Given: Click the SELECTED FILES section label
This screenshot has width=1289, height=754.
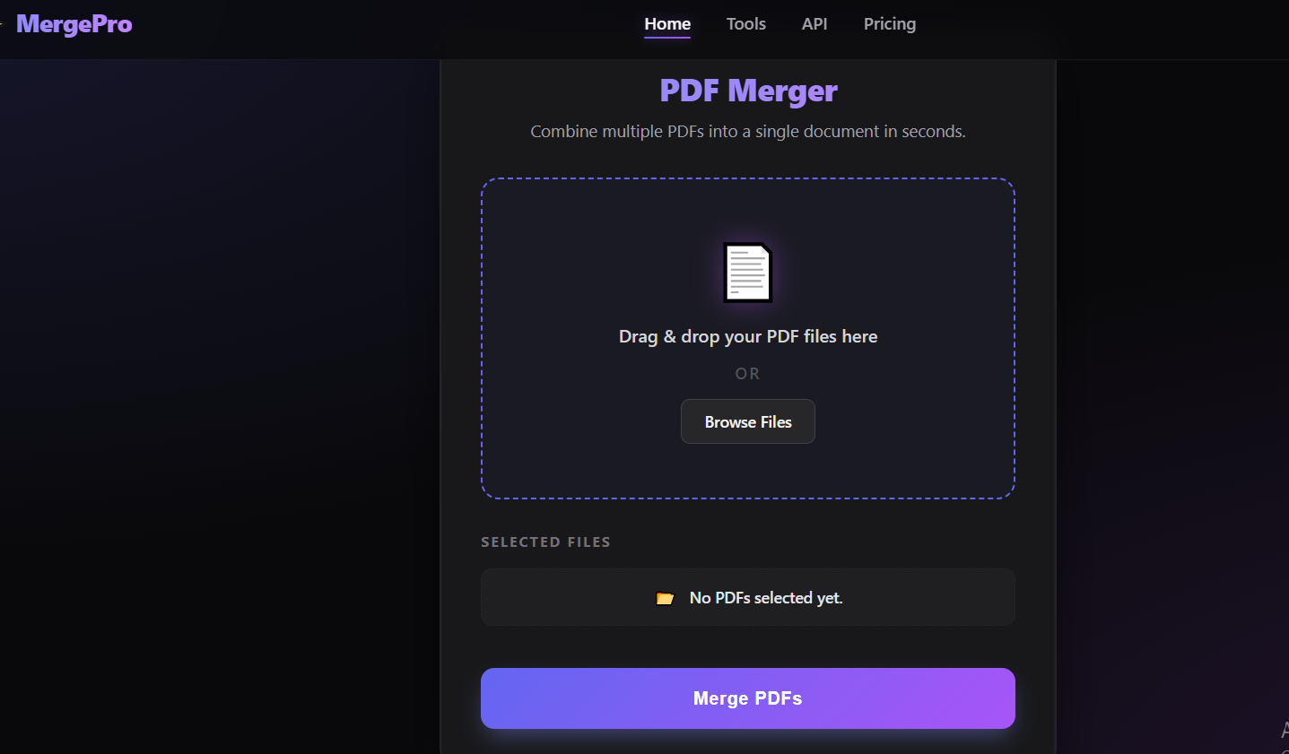Looking at the screenshot, I should coord(545,542).
